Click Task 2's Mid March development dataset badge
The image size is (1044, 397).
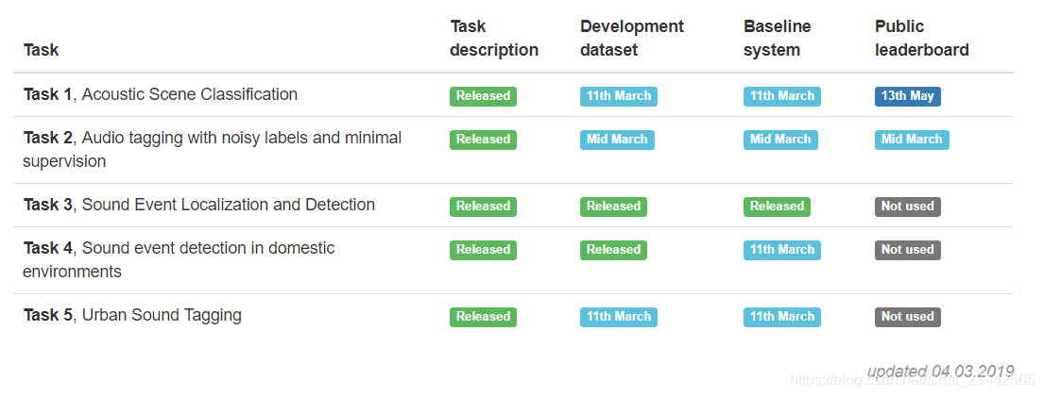click(617, 140)
